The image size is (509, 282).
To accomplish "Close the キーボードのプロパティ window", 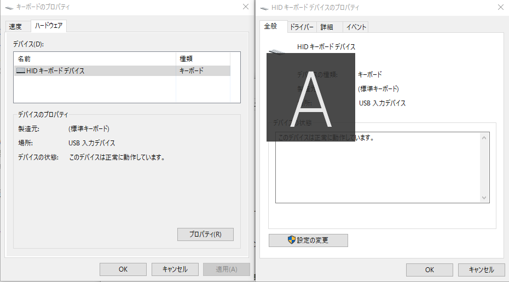I will [246, 7].
